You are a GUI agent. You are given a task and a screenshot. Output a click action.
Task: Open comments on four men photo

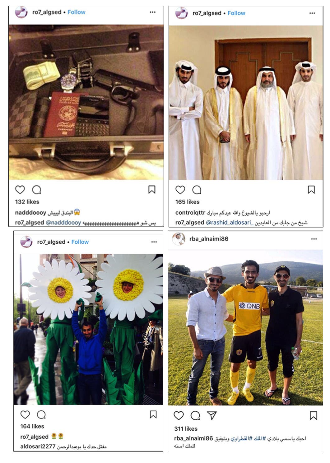197,190
